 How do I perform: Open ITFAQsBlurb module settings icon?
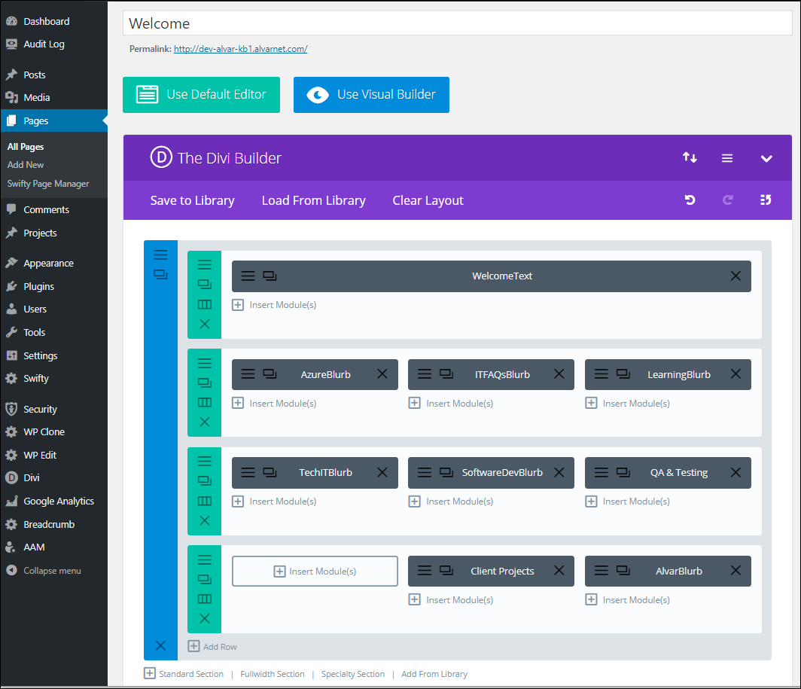coord(425,374)
